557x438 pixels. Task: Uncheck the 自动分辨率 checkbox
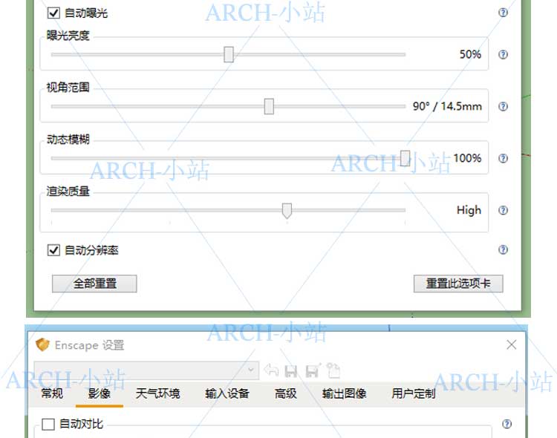point(53,250)
